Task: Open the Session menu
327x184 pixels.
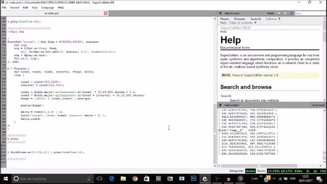Action: coord(15,8)
